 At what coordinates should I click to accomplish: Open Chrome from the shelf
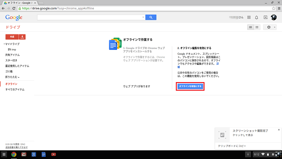tap(14, 155)
